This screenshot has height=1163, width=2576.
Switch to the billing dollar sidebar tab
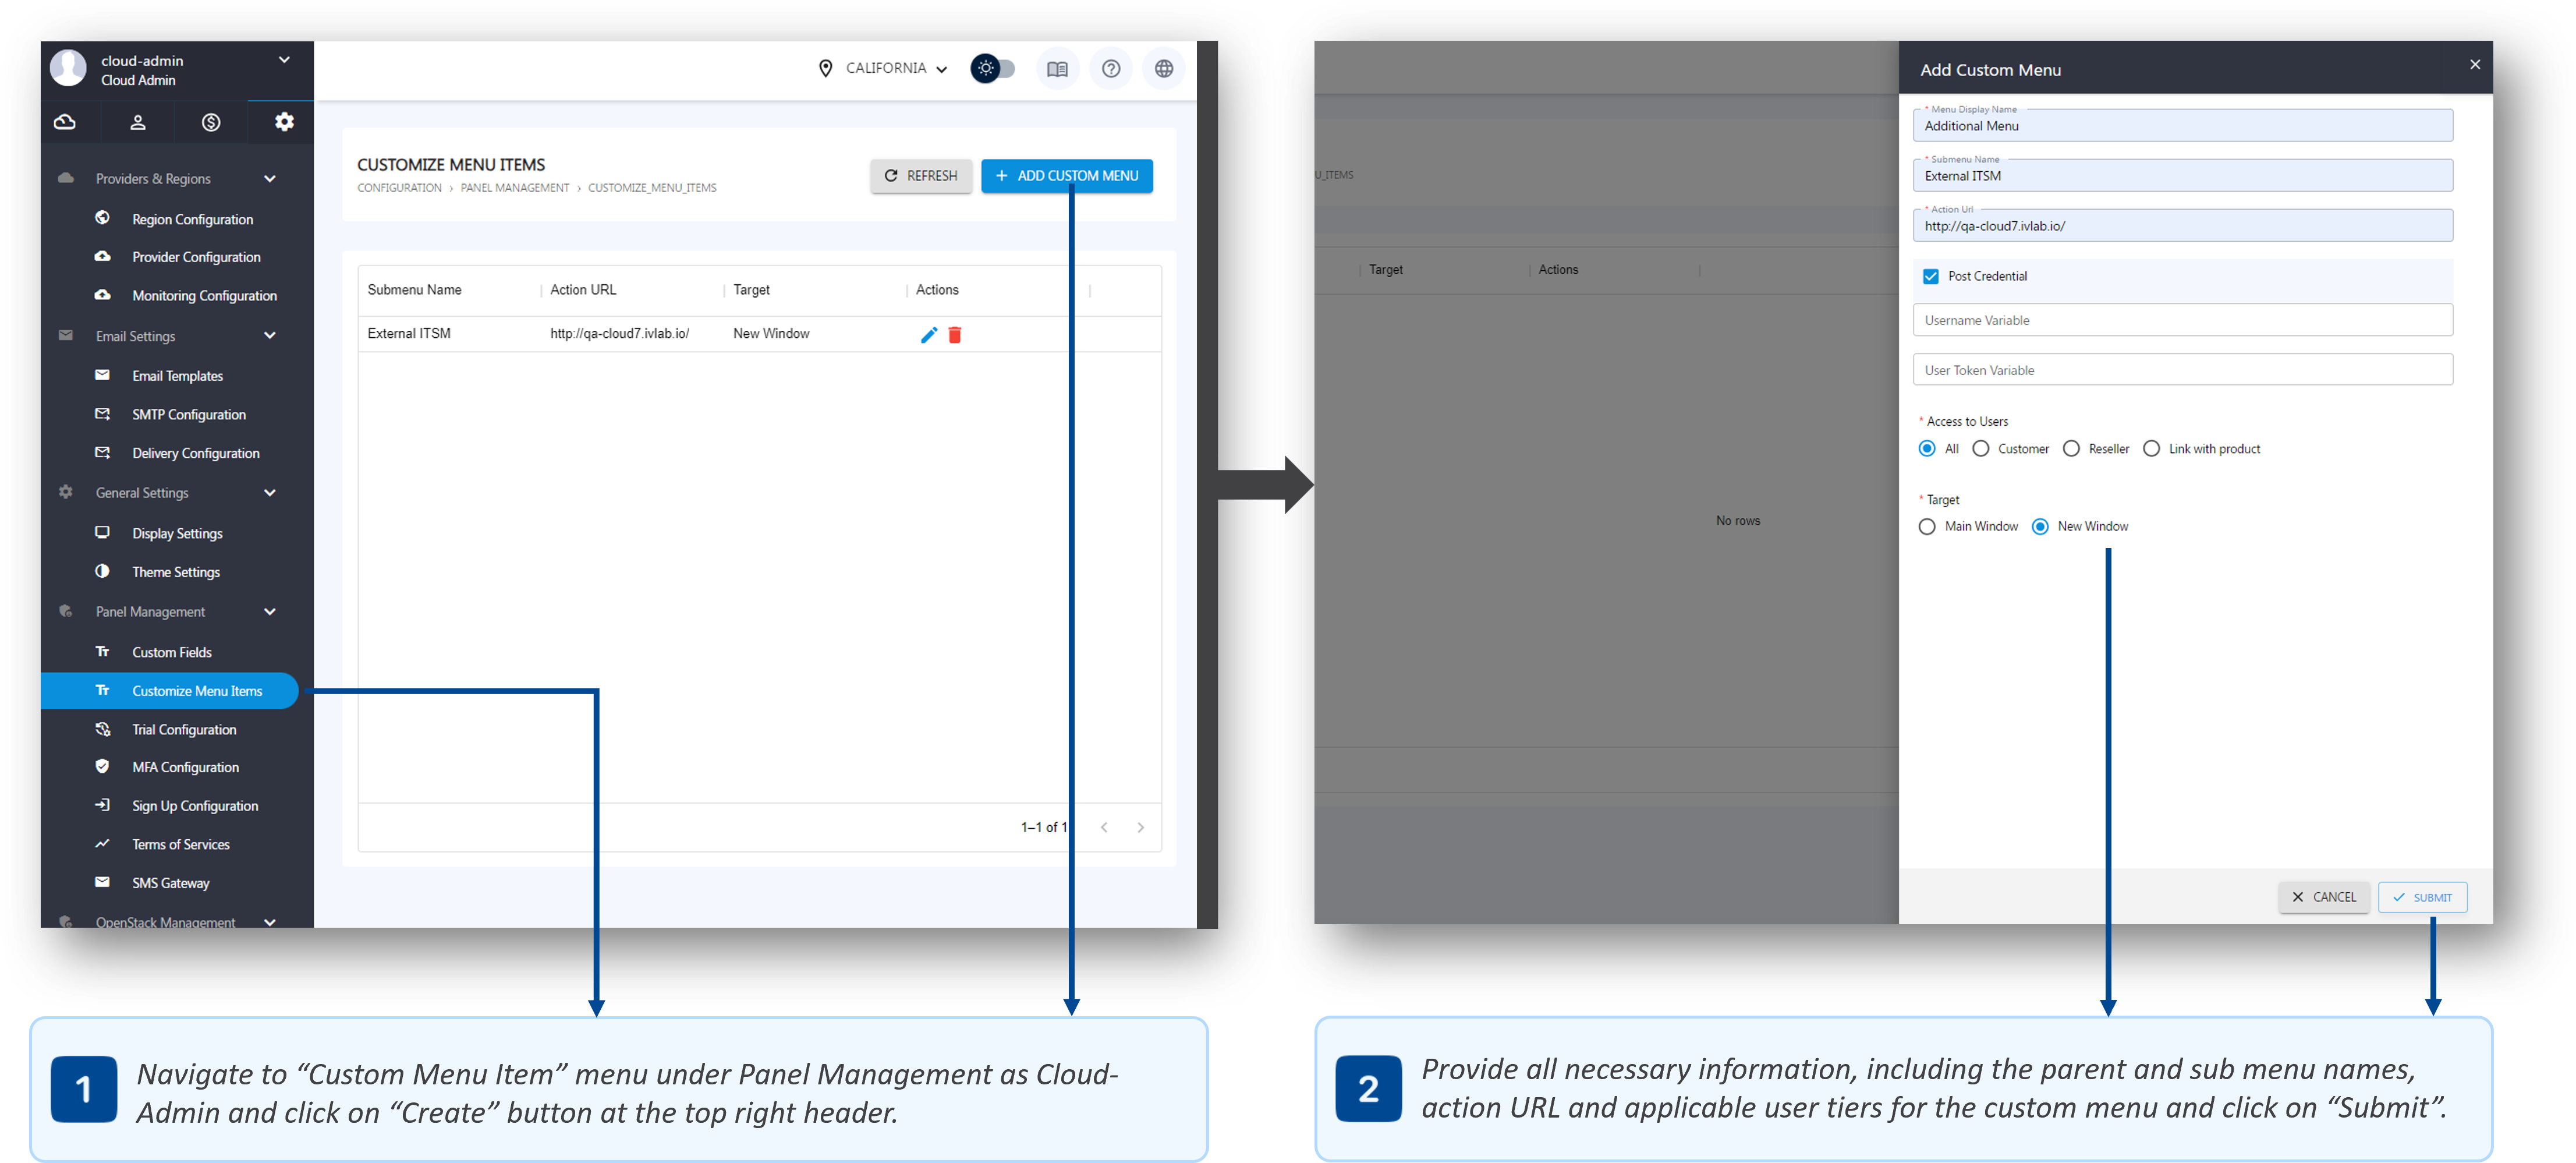[211, 122]
